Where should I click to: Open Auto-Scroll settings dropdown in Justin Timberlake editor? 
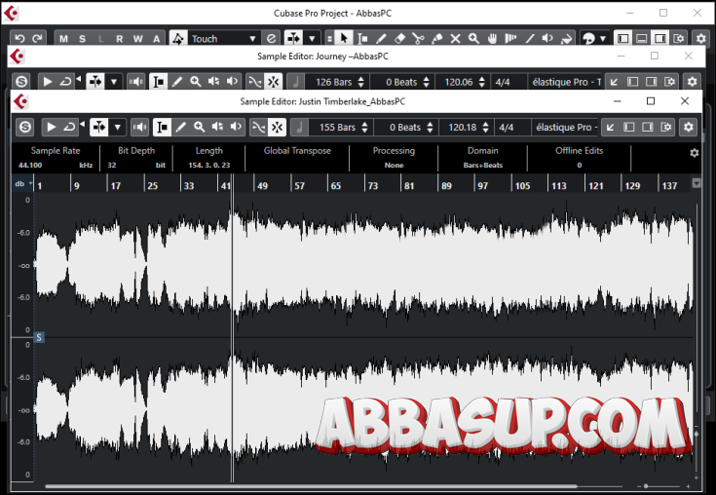pyautogui.click(x=118, y=127)
